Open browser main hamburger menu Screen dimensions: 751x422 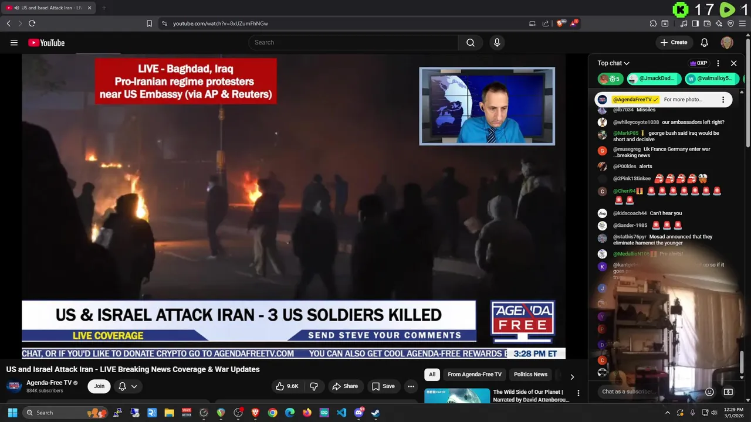[742, 23]
